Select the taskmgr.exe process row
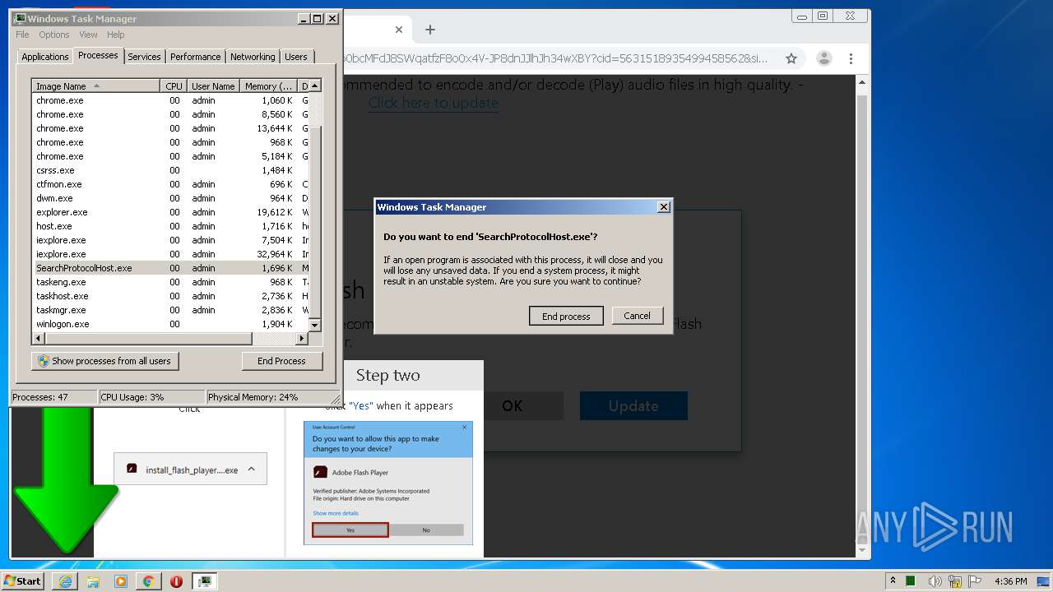The height and width of the screenshot is (592, 1053). pyautogui.click(x=170, y=310)
